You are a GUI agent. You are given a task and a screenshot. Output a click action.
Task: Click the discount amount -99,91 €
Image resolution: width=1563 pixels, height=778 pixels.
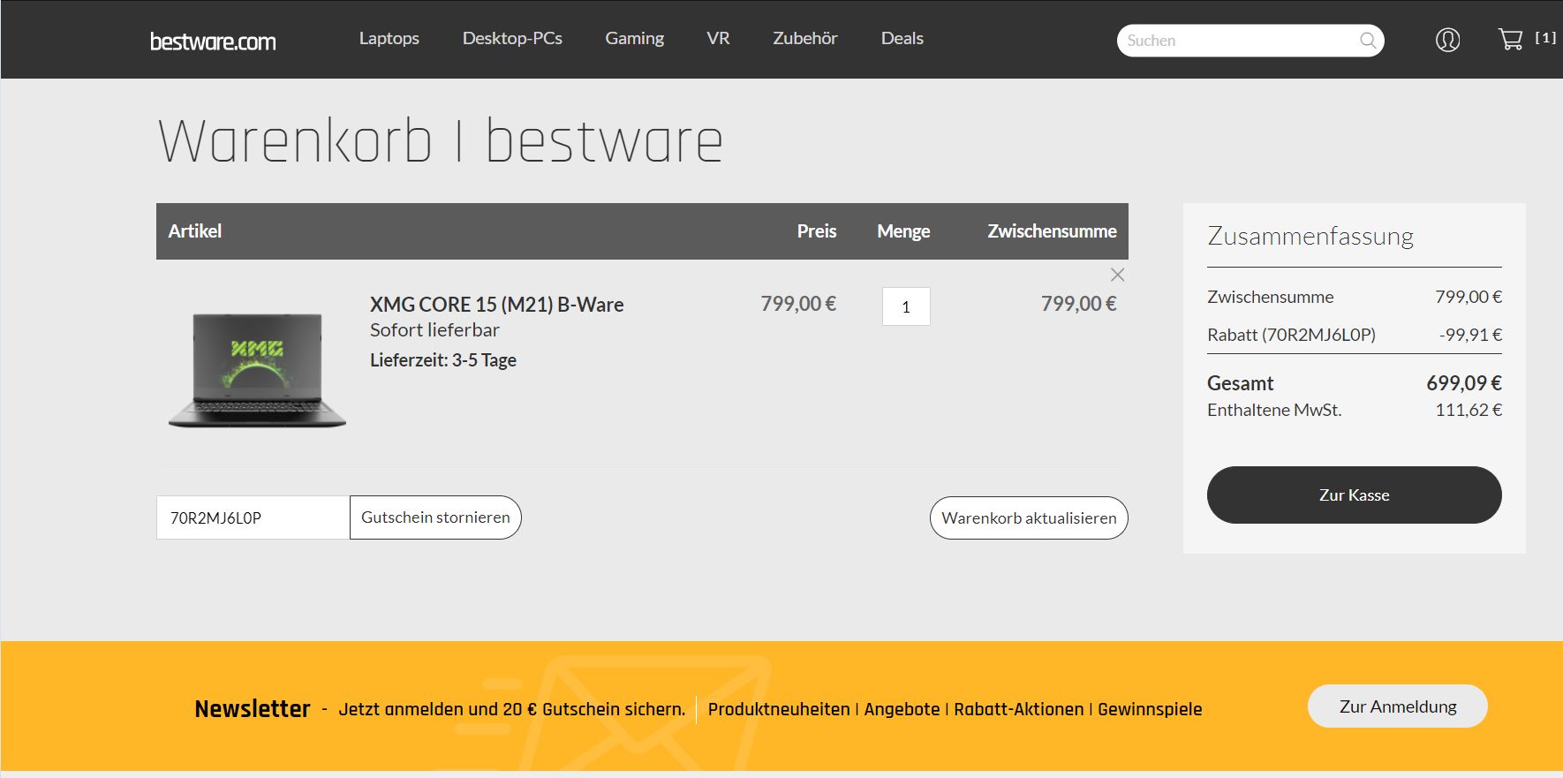pyautogui.click(x=1470, y=335)
